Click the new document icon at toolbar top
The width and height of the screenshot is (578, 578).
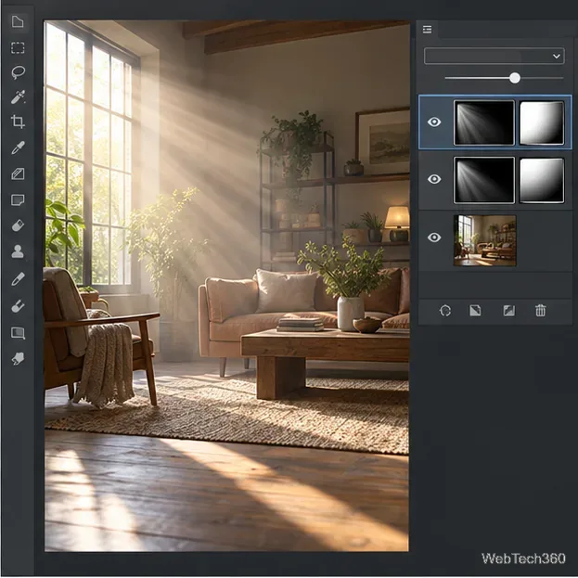(18, 21)
